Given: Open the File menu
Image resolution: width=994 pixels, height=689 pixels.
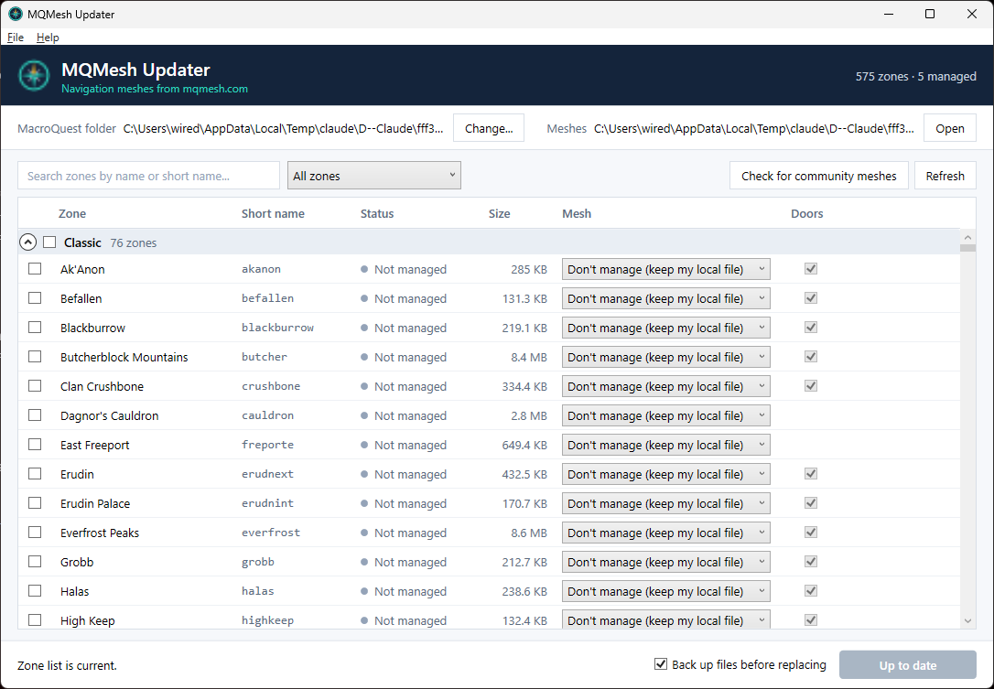Looking at the screenshot, I should click(16, 38).
